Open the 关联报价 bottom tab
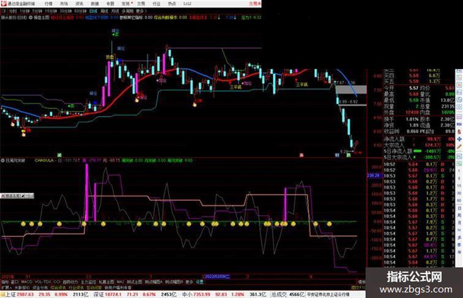463x298 pixels. [x=22, y=287]
